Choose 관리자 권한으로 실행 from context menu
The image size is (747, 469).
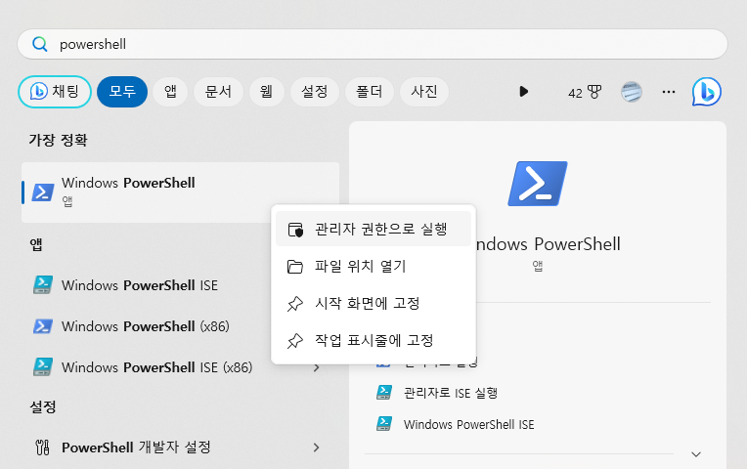click(373, 229)
